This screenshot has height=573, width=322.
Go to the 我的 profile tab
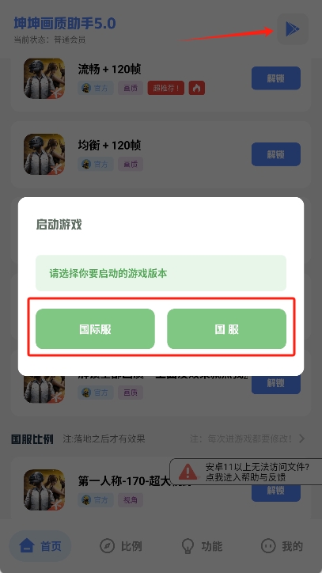click(282, 546)
